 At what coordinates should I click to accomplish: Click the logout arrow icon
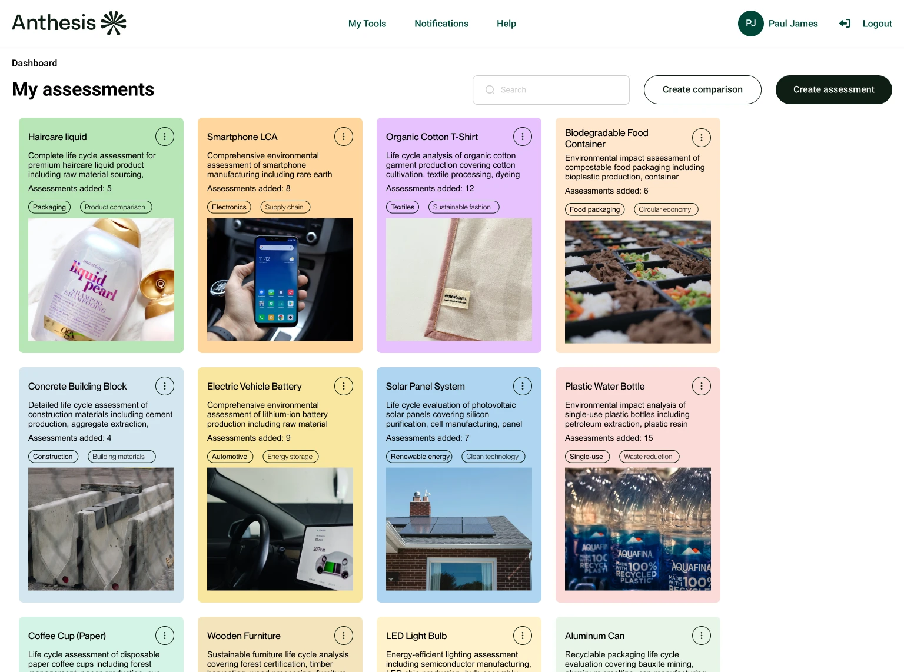tap(845, 24)
